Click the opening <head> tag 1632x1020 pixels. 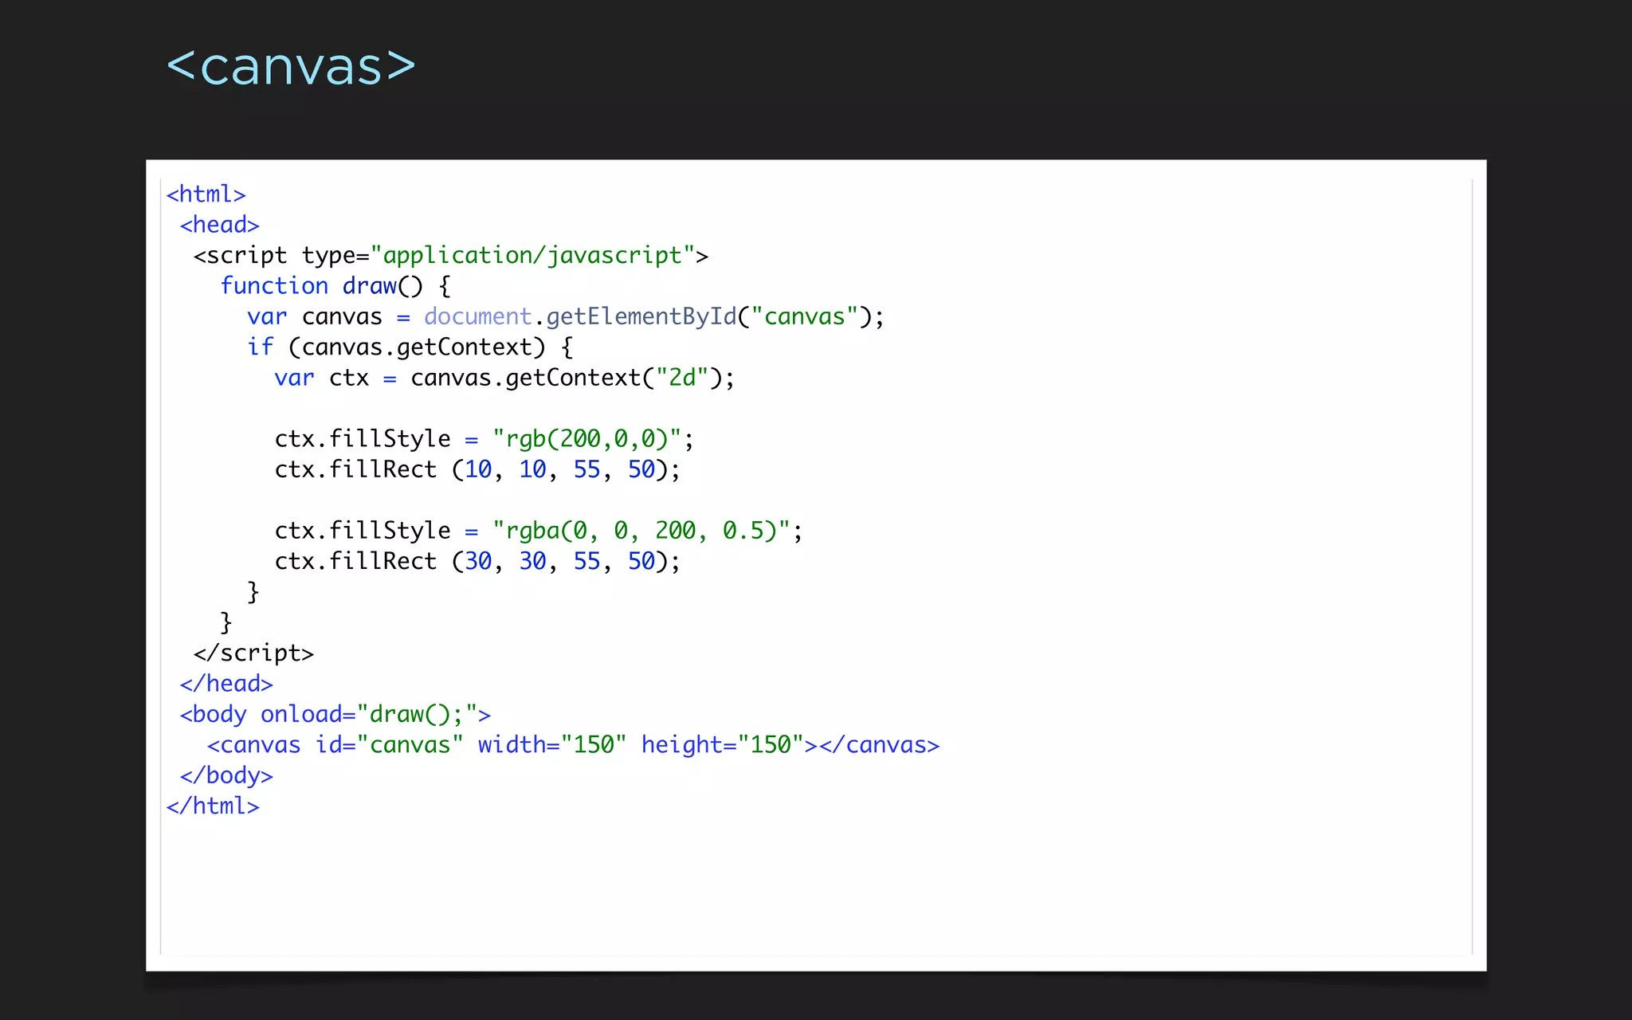point(220,225)
